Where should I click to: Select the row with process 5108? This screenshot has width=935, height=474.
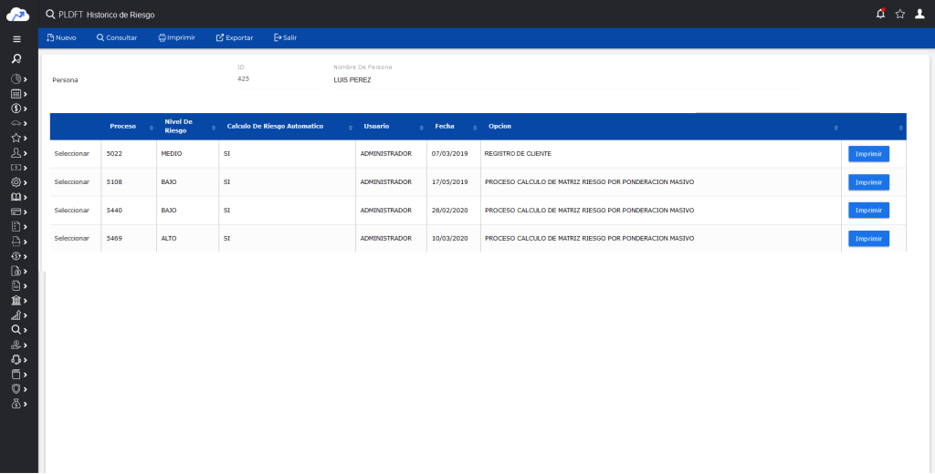[x=72, y=182]
